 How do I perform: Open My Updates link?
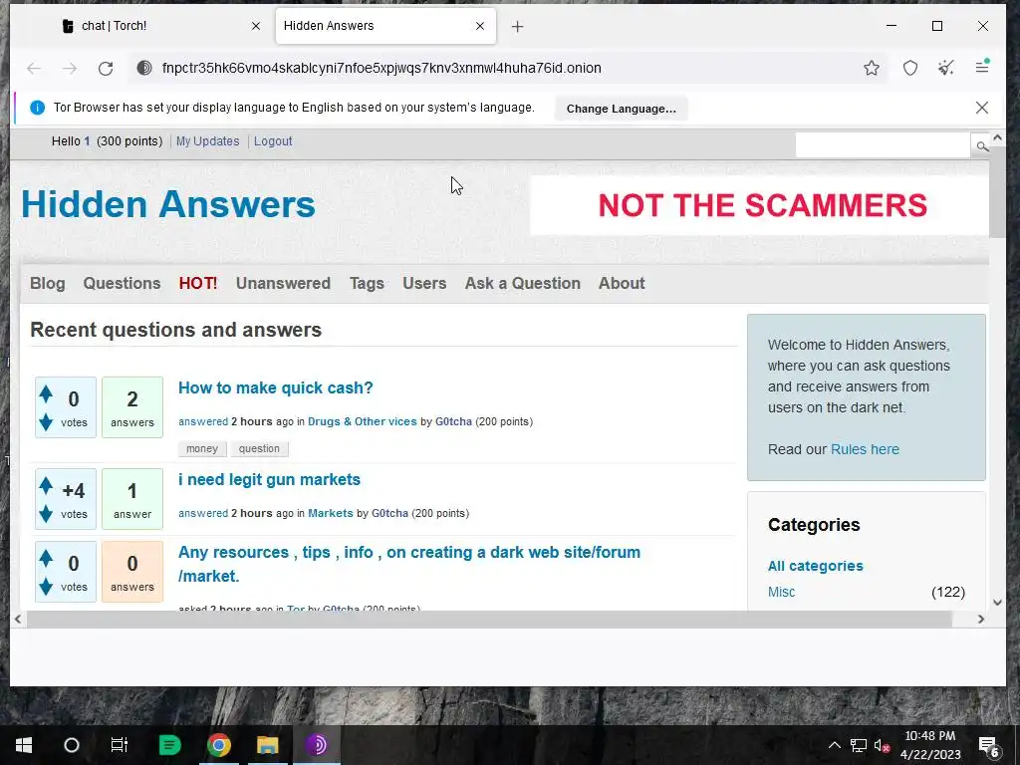(x=207, y=141)
